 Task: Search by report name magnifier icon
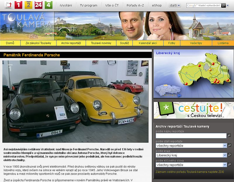pyautogui.click(x=229, y=135)
